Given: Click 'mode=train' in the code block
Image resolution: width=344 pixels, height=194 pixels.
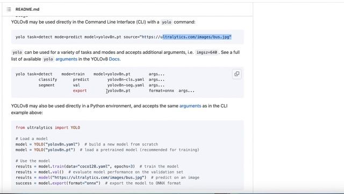Looking at the screenshot, I should 73,74.
